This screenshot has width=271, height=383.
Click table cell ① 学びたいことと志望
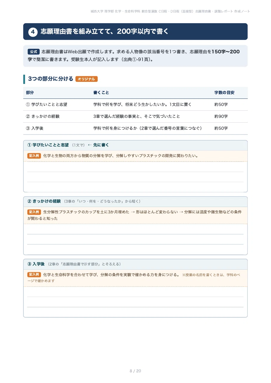pyautogui.click(x=47, y=104)
